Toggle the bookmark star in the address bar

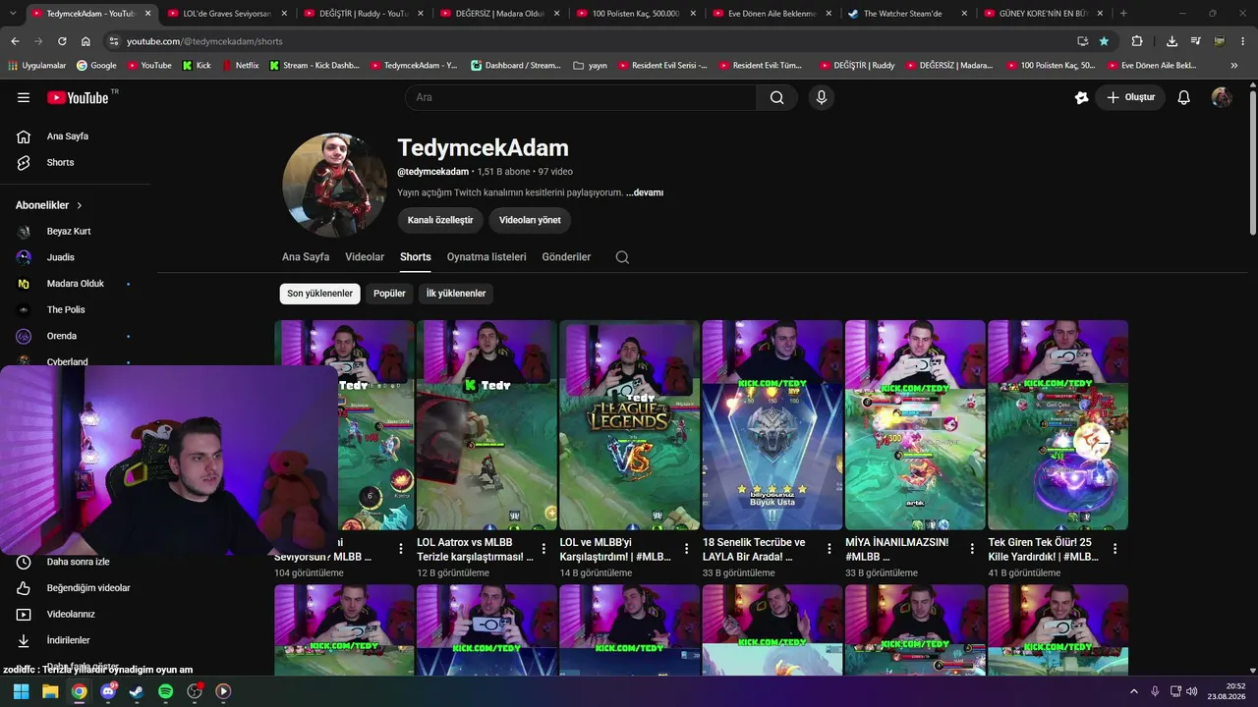click(1104, 41)
